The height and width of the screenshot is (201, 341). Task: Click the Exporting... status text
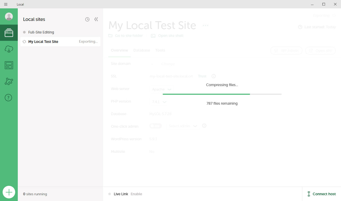pos(88,42)
